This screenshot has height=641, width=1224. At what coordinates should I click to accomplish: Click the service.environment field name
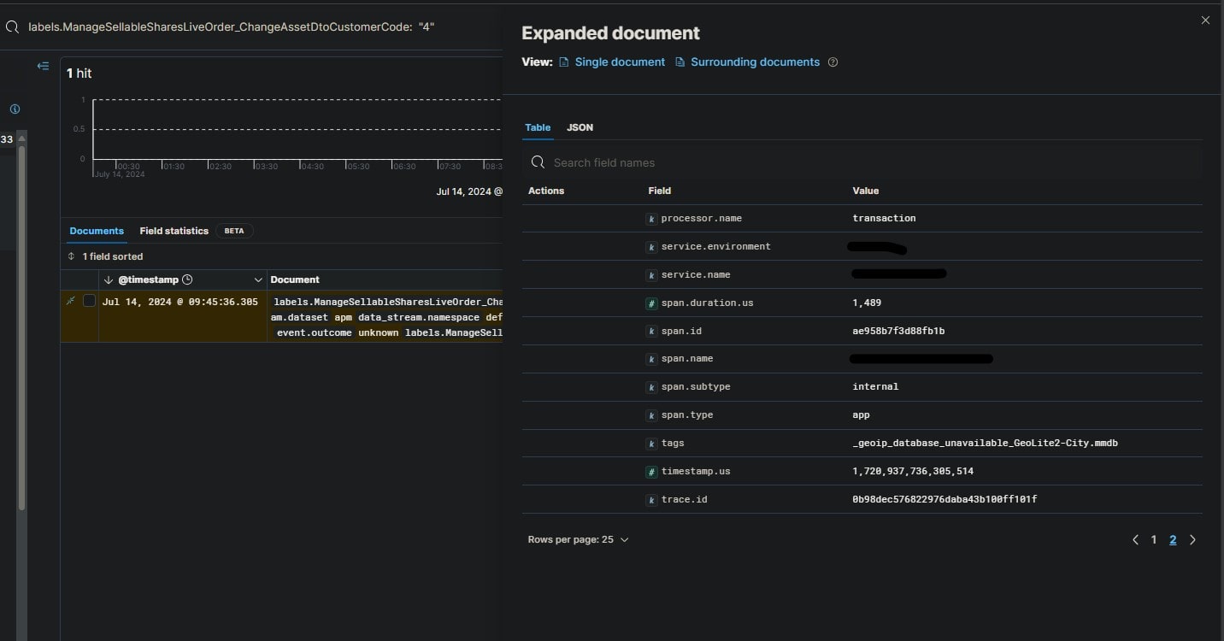point(715,246)
